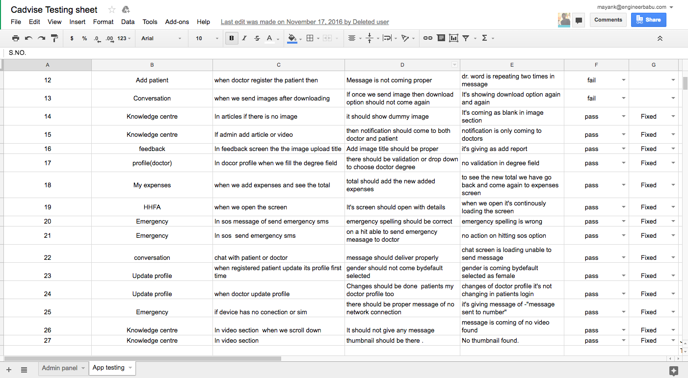Create a filter using funnel icon
Viewport: 688px width, 378px height.
[466, 38]
